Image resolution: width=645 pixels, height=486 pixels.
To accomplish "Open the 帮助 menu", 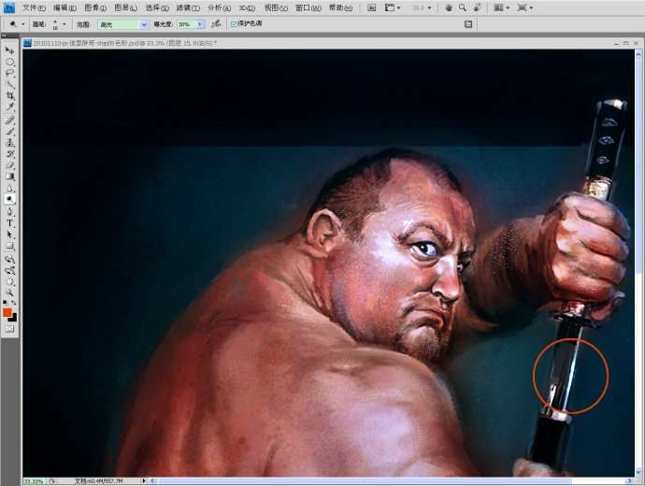I will coord(340,7).
